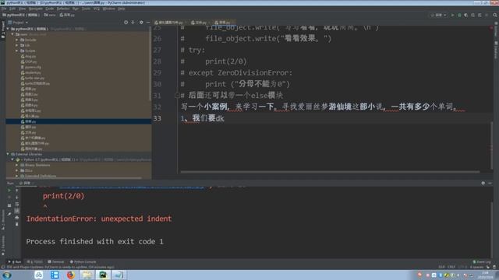Open the run configuration dropdown
The width and height of the screenshot is (499, 280).
[x=438, y=15]
